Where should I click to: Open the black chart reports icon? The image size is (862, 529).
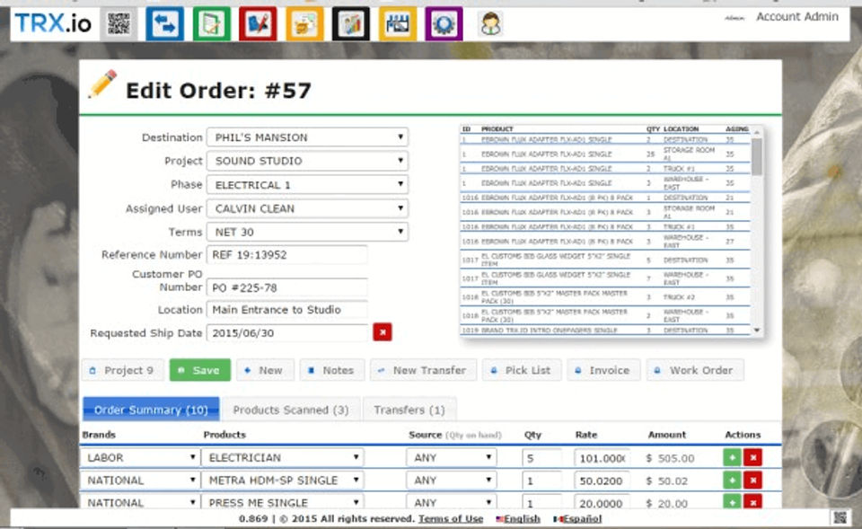click(x=351, y=23)
